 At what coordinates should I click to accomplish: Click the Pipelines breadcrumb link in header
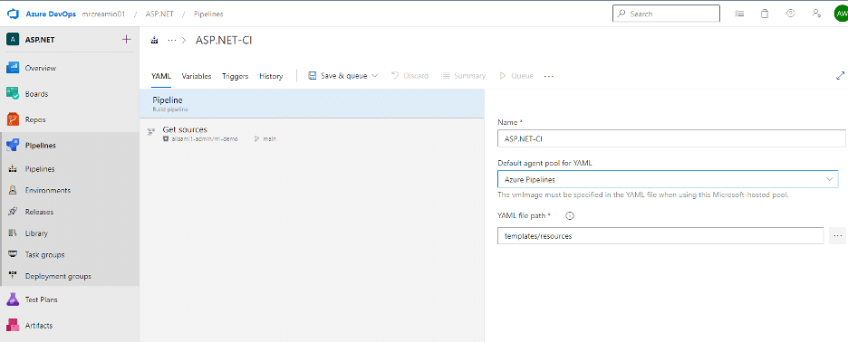click(x=208, y=14)
